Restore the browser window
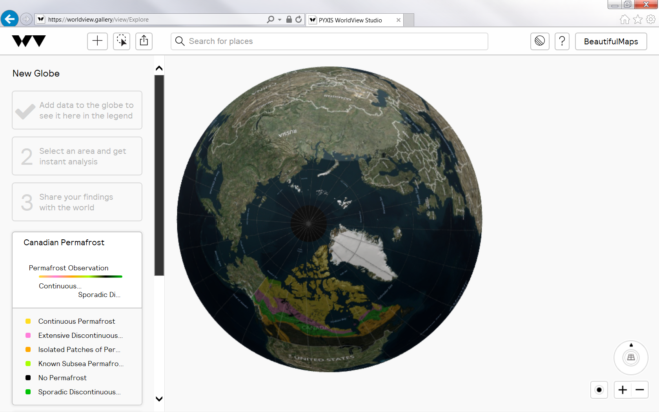This screenshot has width=659, height=412. [628, 4]
